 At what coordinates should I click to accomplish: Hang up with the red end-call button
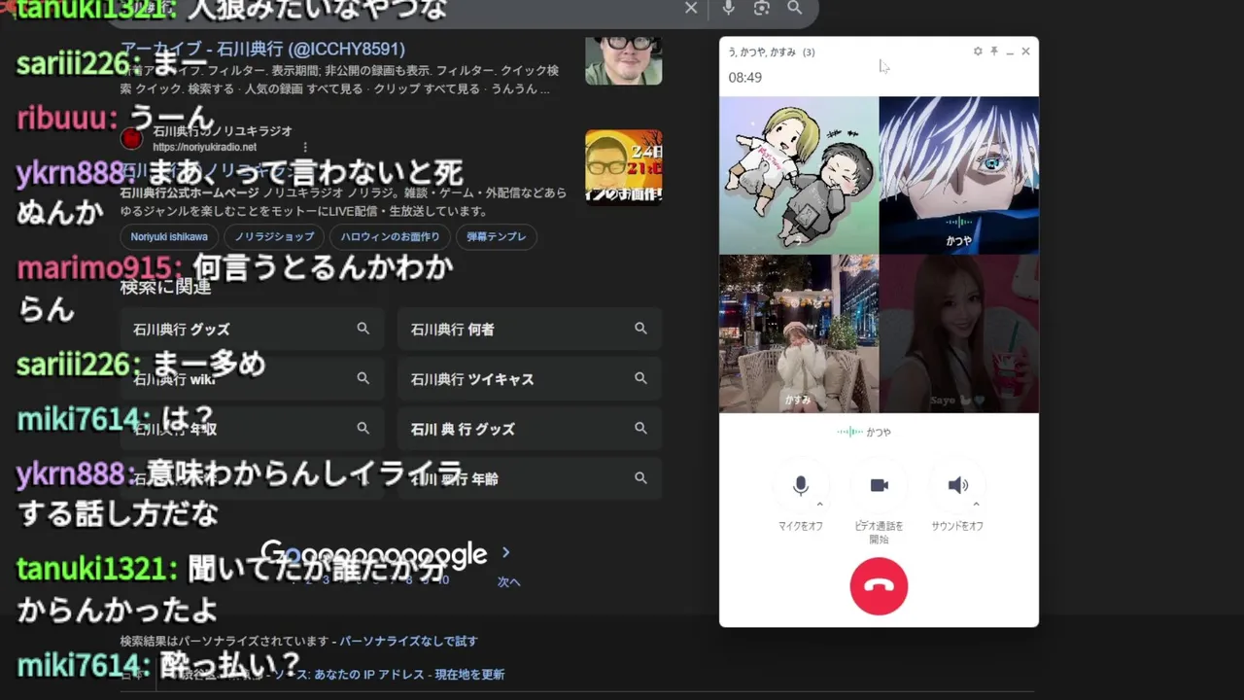tap(879, 586)
